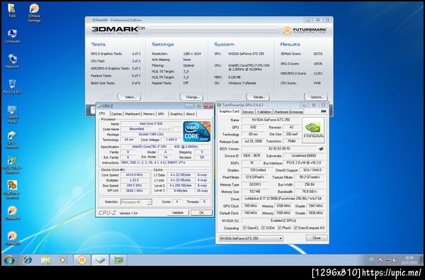Image resolution: width=425 pixels, height=280 pixels.
Task: Open the Control Panel desktop icon
Action: [12, 114]
